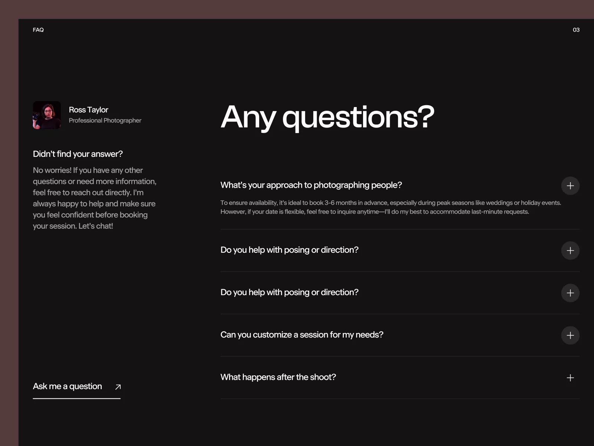Click plus icon next to after-shoot question
The width and height of the screenshot is (594, 446).
pyautogui.click(x=570, y=378)
